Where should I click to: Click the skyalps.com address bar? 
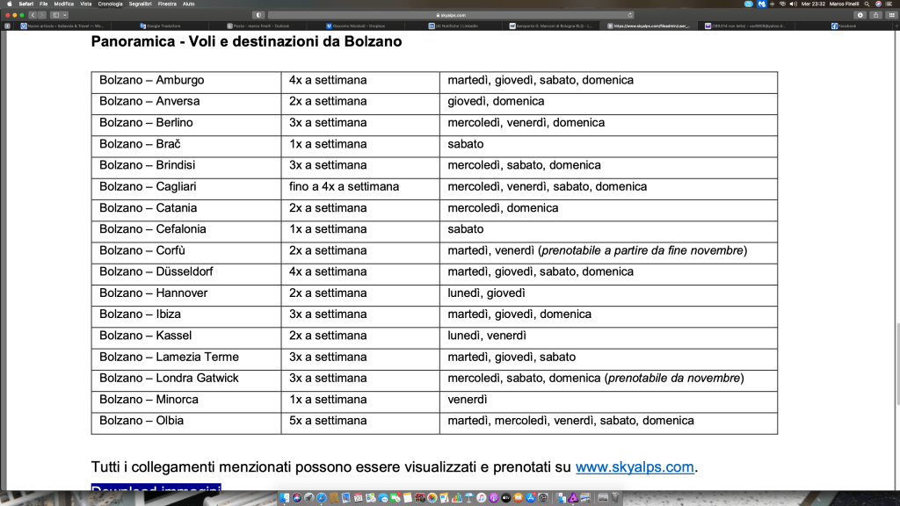pyautogui.click(x=450, y=15)
